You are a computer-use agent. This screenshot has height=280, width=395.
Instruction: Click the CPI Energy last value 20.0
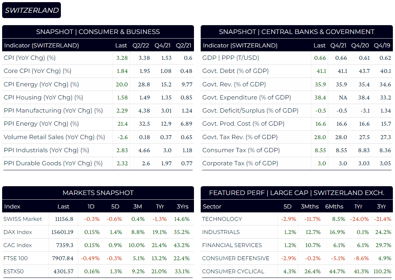(122, 85)
